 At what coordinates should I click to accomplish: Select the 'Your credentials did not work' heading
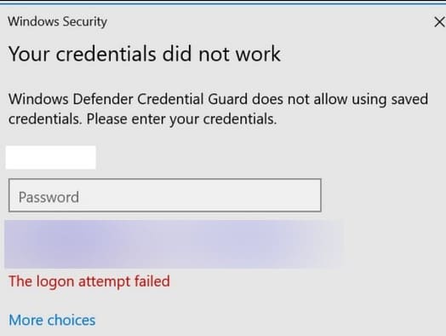tap(145, 54)
